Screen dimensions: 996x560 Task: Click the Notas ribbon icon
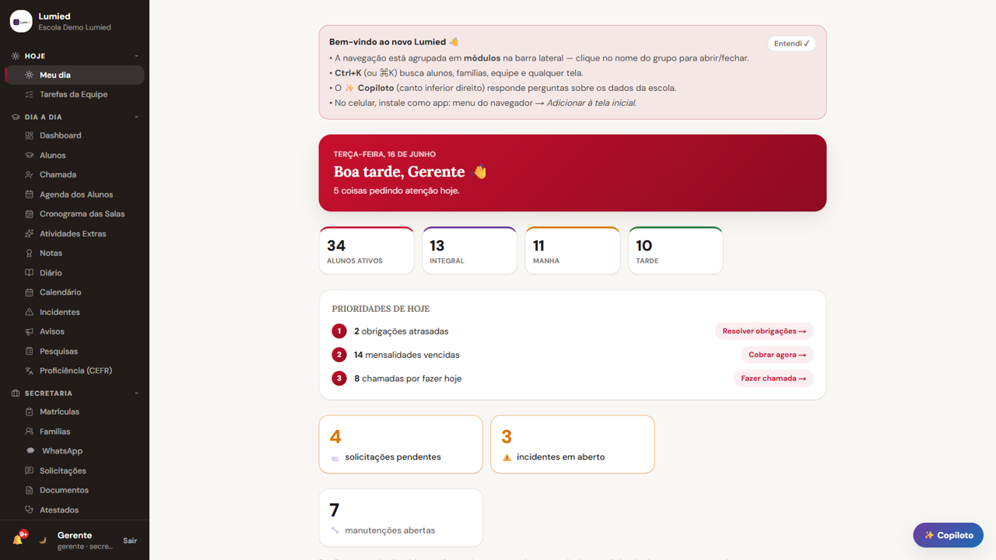(29, 254)
